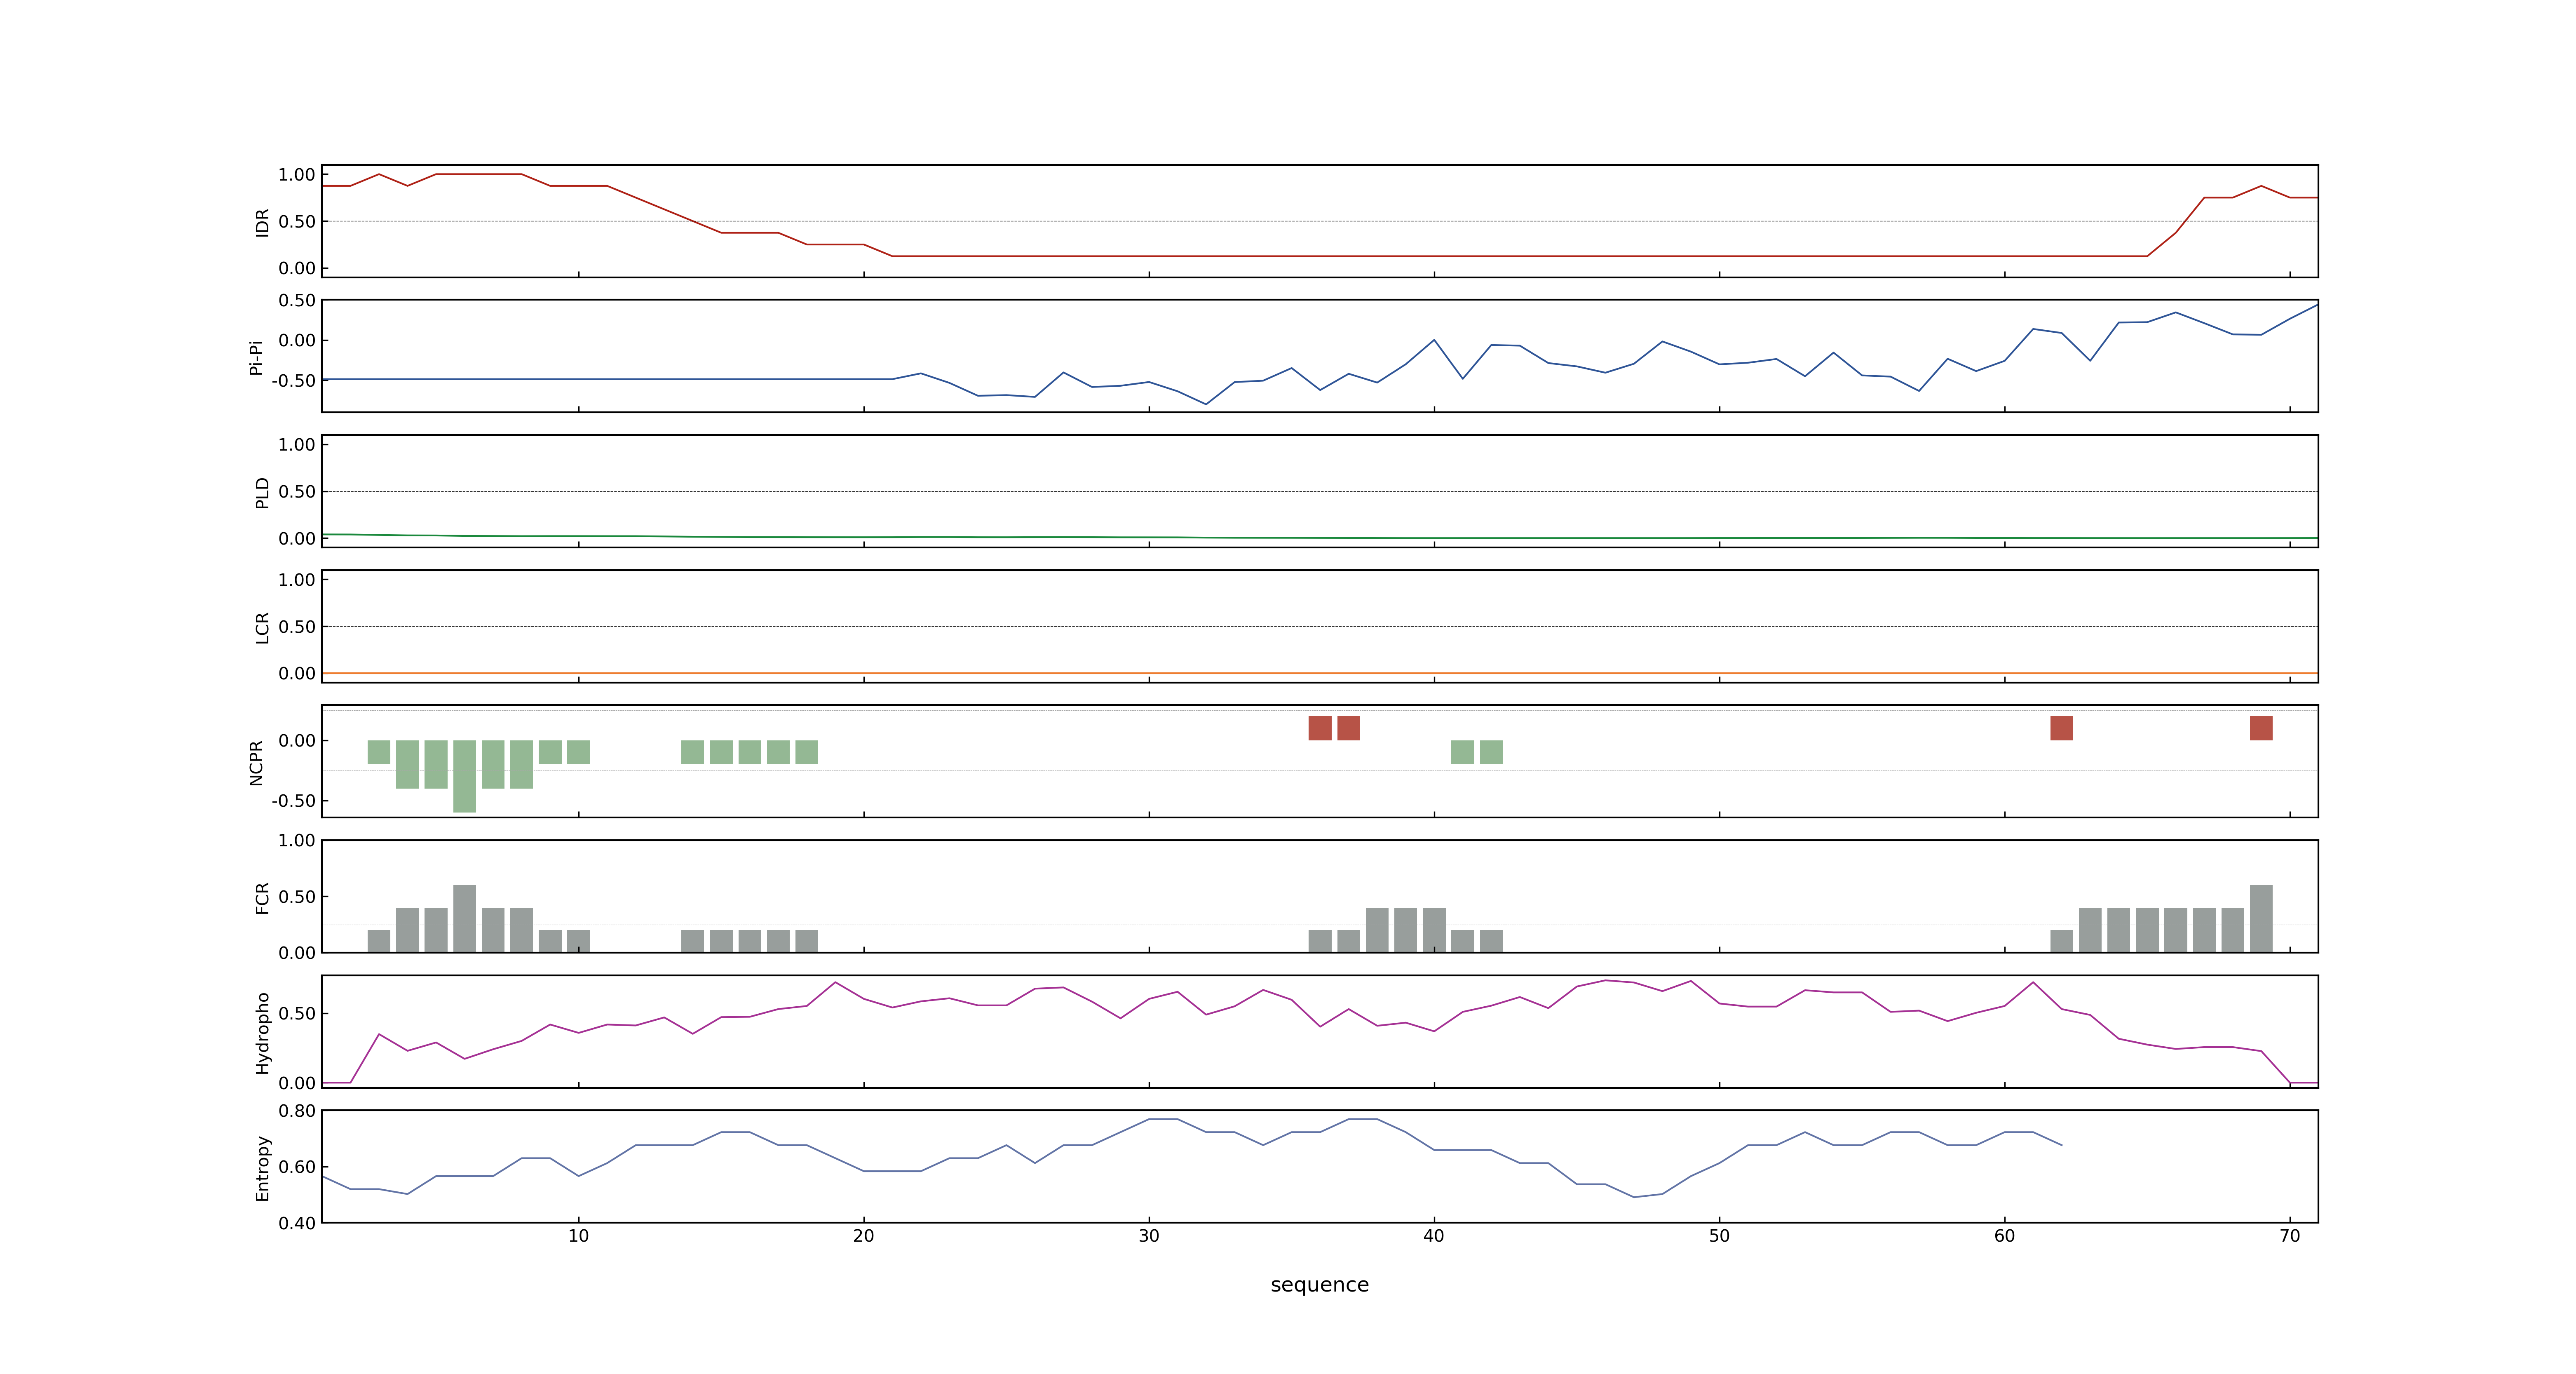This screenshot has height=1374, width=2576.
Task: Select the red NCPR square at position 69
Action: click(2261, 728)
